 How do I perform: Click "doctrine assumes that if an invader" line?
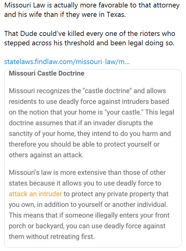(81, 123)
